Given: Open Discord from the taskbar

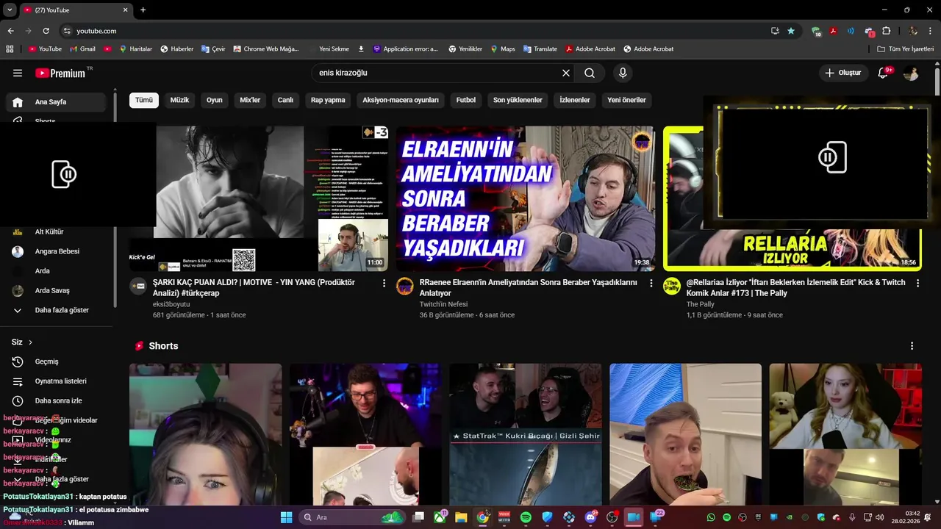Looking at the screenshot, I should [x=590, y=517].
